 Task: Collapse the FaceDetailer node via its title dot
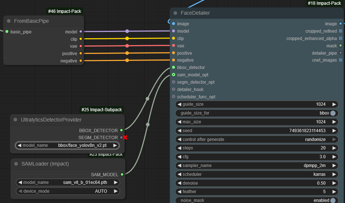pos(176,13)
